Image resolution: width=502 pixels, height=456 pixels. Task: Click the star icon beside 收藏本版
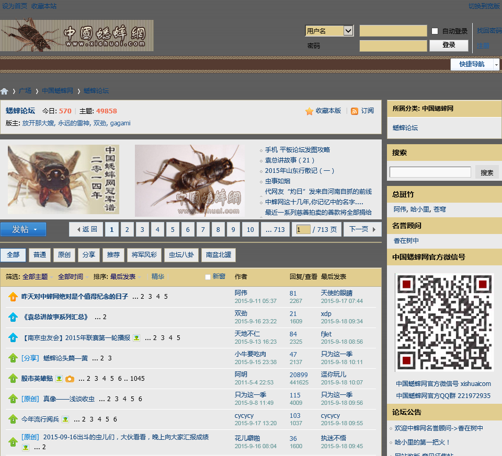(x=309, y=111)
